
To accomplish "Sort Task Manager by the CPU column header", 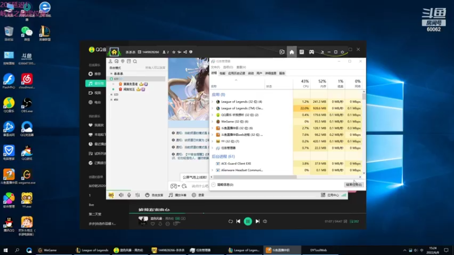I will point(302,83).
